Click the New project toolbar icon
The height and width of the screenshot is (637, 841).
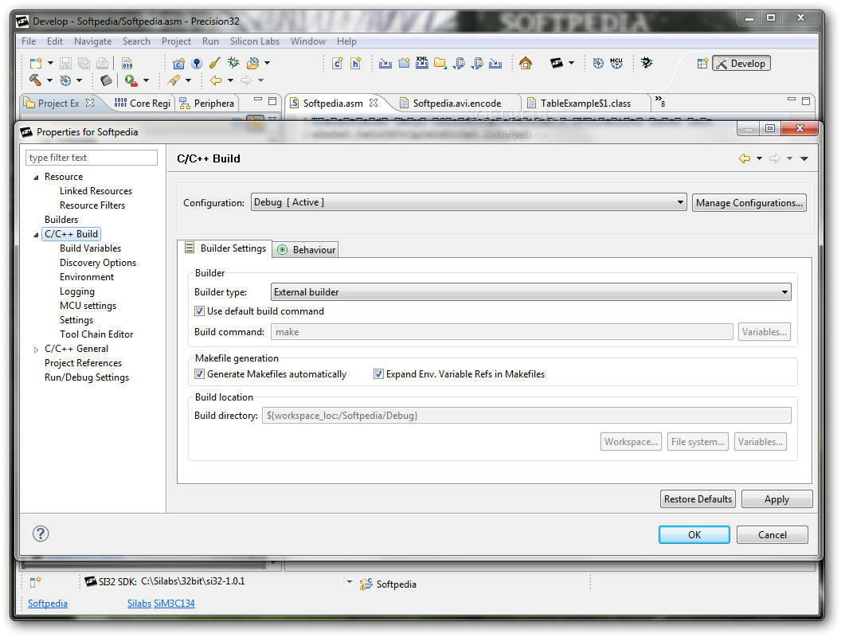point(35,63)
